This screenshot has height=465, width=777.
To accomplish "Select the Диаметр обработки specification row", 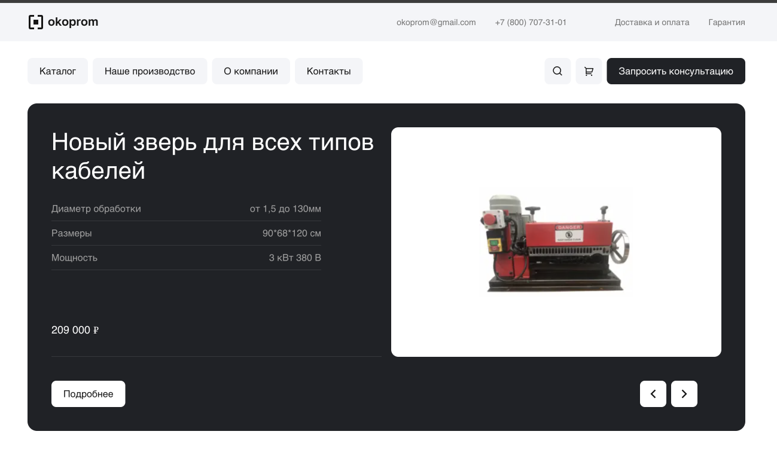I will (186, 209).
